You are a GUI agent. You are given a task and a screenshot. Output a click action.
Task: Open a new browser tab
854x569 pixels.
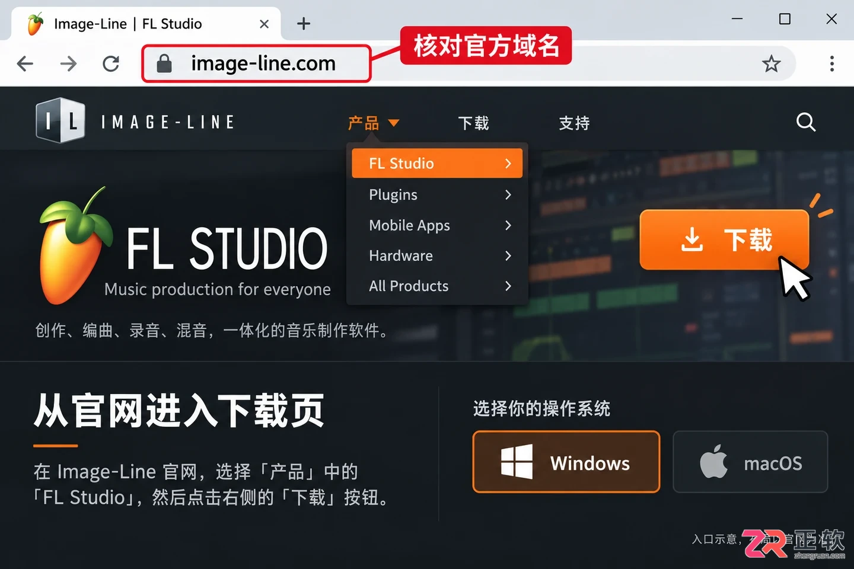click(304, 24)
